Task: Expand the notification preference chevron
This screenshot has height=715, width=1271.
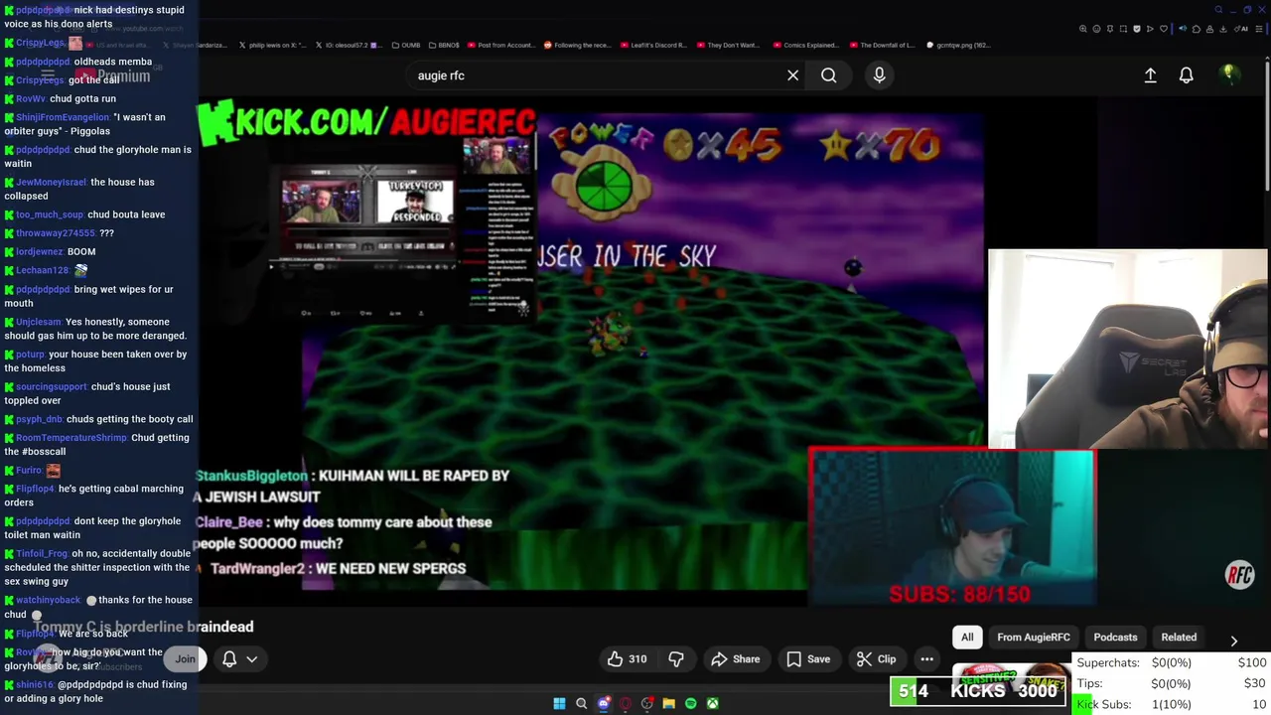Action: [252, 658]
